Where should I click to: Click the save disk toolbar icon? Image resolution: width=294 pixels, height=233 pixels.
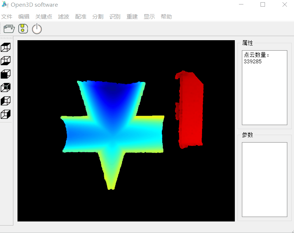(23, 29)
